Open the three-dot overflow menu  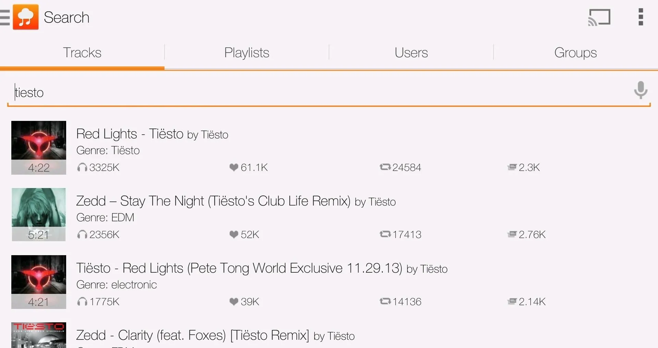(x=641, y=17)
